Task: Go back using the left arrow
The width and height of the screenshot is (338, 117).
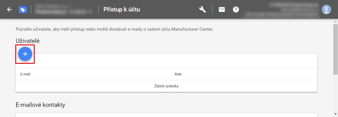Action: (x=9, y=9)
